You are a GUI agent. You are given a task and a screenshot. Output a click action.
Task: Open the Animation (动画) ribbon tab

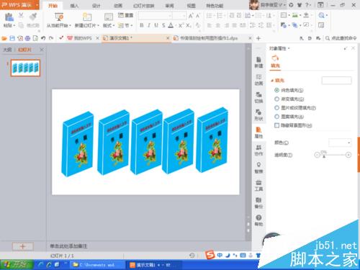pos(117,6)
